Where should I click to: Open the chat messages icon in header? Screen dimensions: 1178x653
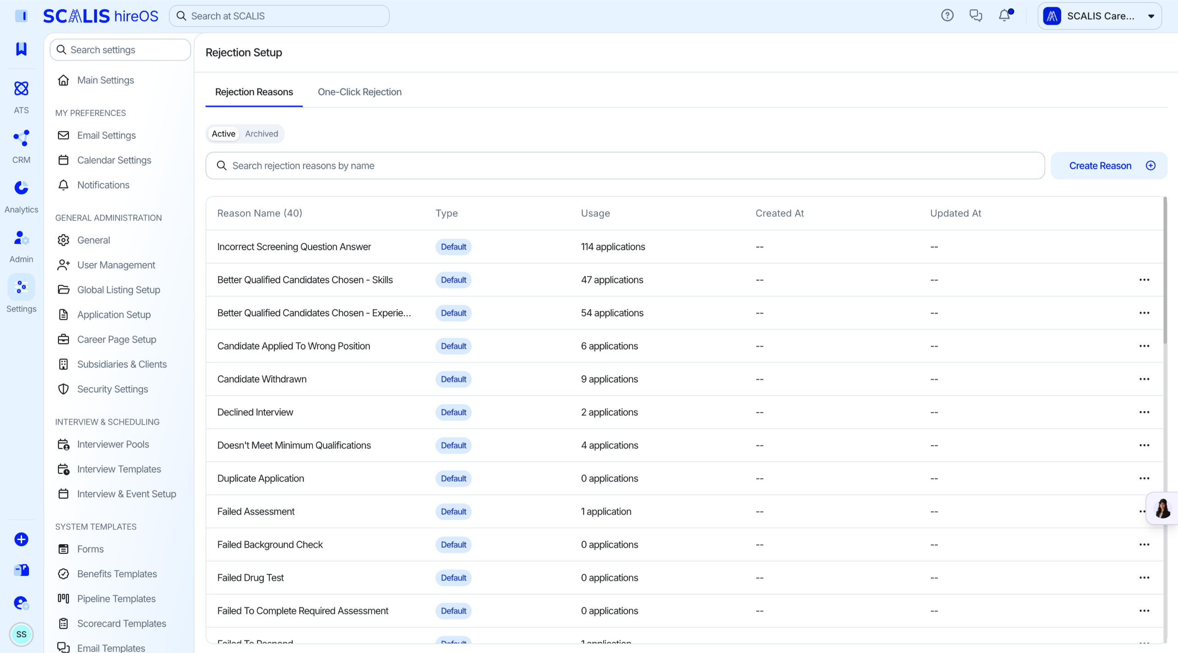976,16
